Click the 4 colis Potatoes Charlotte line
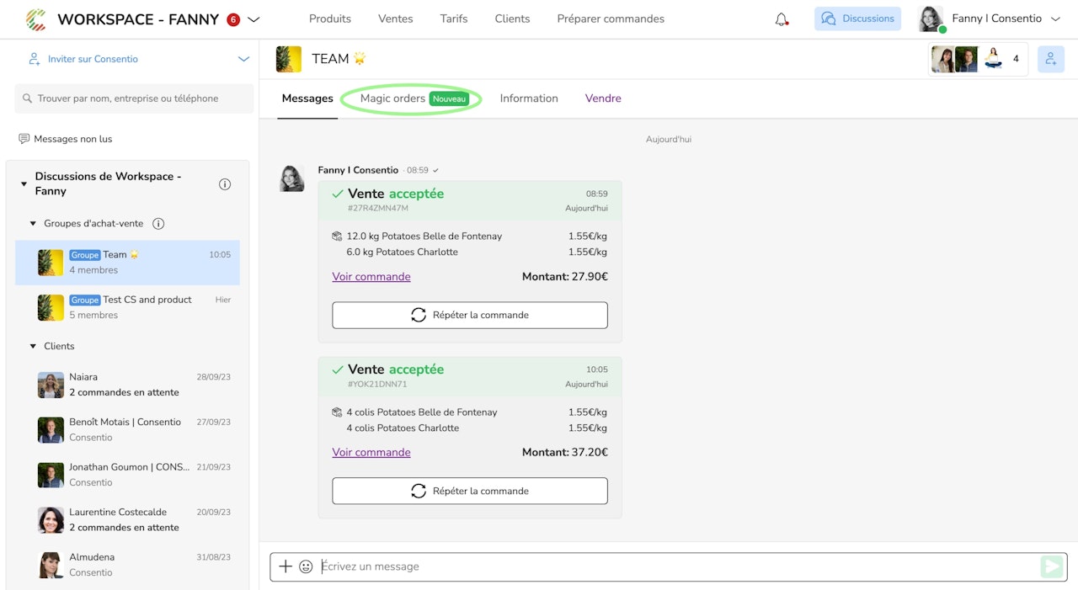The width and height of the screenshot is (1078, 590). [x=403, y=428]
